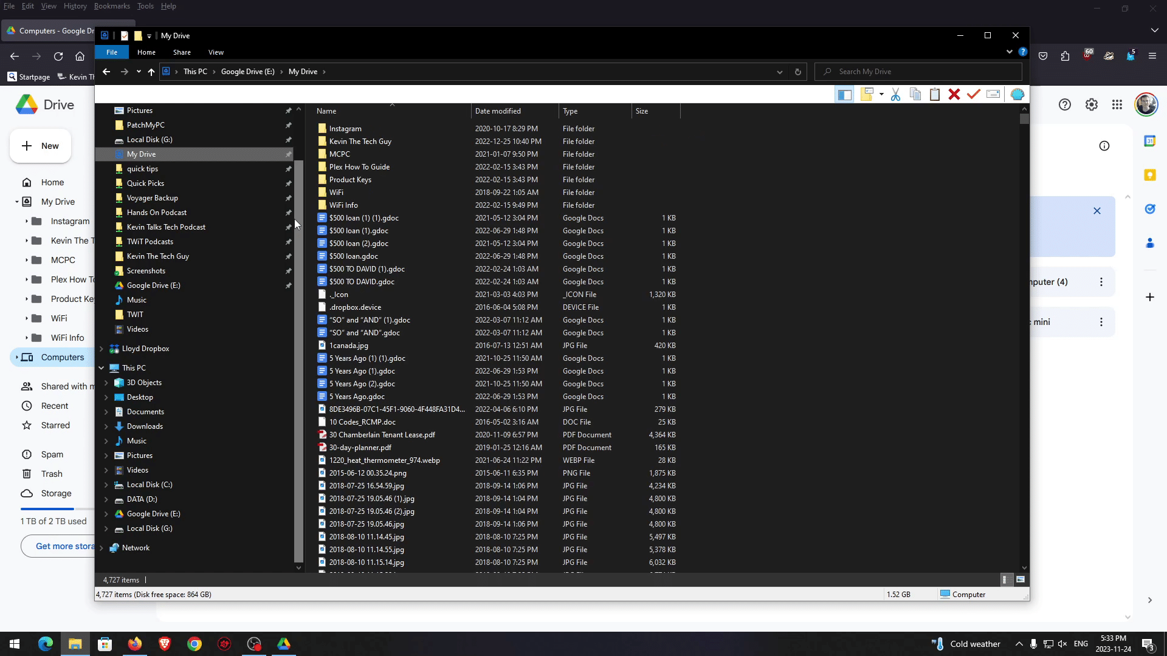
Task: Collapse the This PC tree node
Action: click(x=102, y=368)
